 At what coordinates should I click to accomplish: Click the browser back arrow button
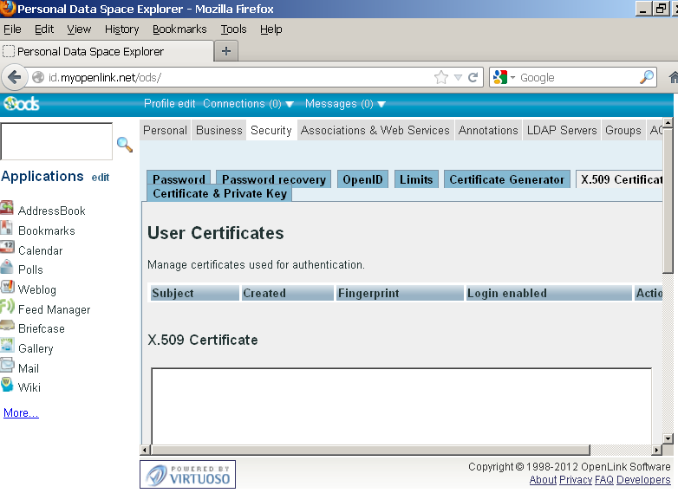[15, 77]
